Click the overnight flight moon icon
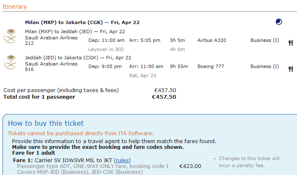The height and width of the screenshot is (175, 297). coord(279,22)
